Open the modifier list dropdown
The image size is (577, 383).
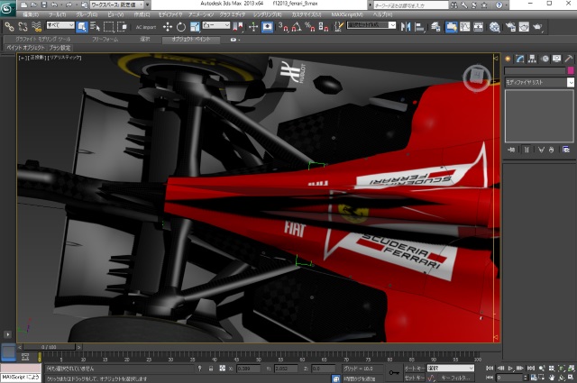539,82
